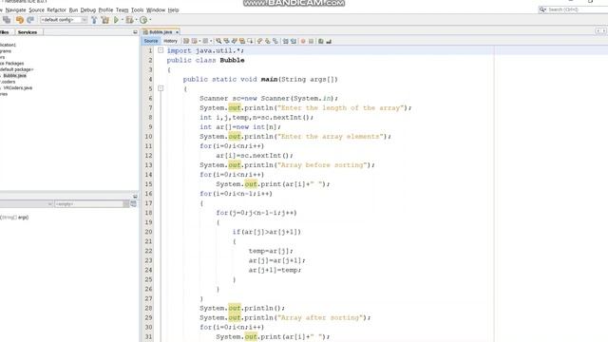
Task: Select the default package tree node
Action: pos(17,69)
